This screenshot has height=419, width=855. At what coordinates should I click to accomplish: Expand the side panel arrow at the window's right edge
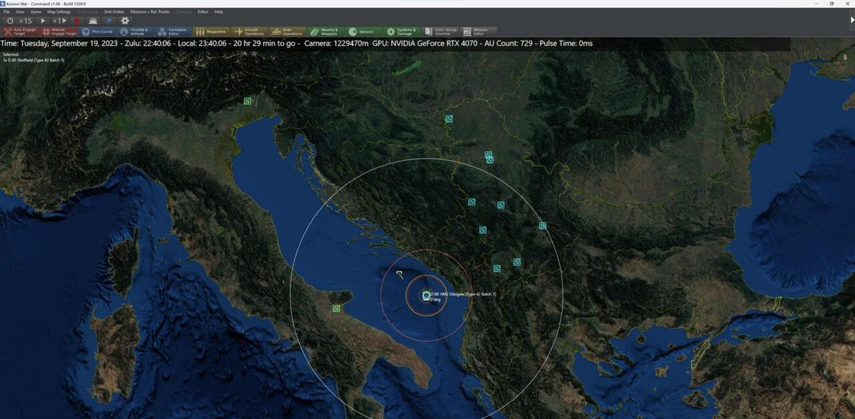click(x=852, y=21)
